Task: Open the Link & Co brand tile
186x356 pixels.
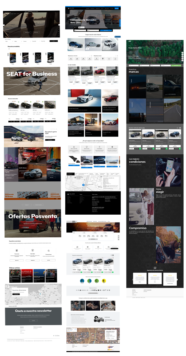Action: click(x=137, y=110)
